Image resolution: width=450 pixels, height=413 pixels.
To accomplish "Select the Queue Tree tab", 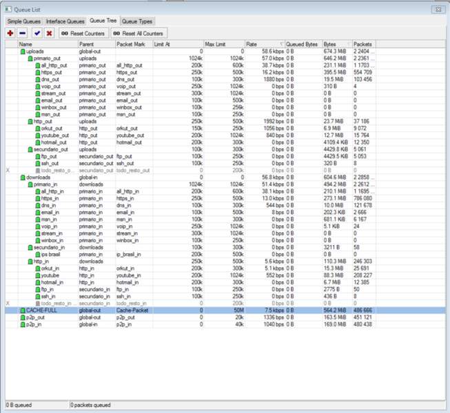I will (103, 21).
